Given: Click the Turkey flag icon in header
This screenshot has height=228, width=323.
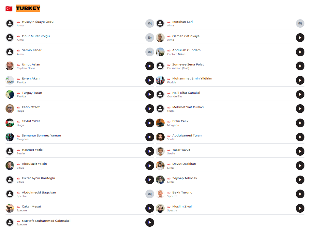Looking at the screenshot, I should tap(9, 9).
